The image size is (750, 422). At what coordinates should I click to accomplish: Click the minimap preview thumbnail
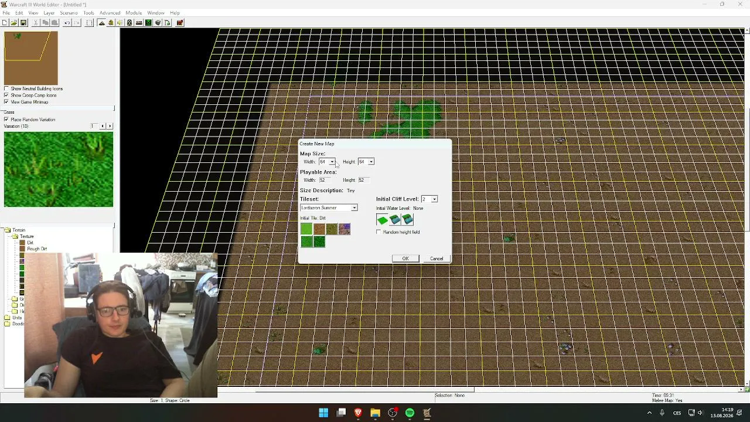(31, 58)
